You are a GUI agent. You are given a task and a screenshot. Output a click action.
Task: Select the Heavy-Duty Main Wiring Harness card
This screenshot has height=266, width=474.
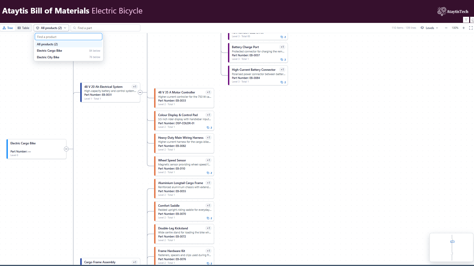pos(184,143)
